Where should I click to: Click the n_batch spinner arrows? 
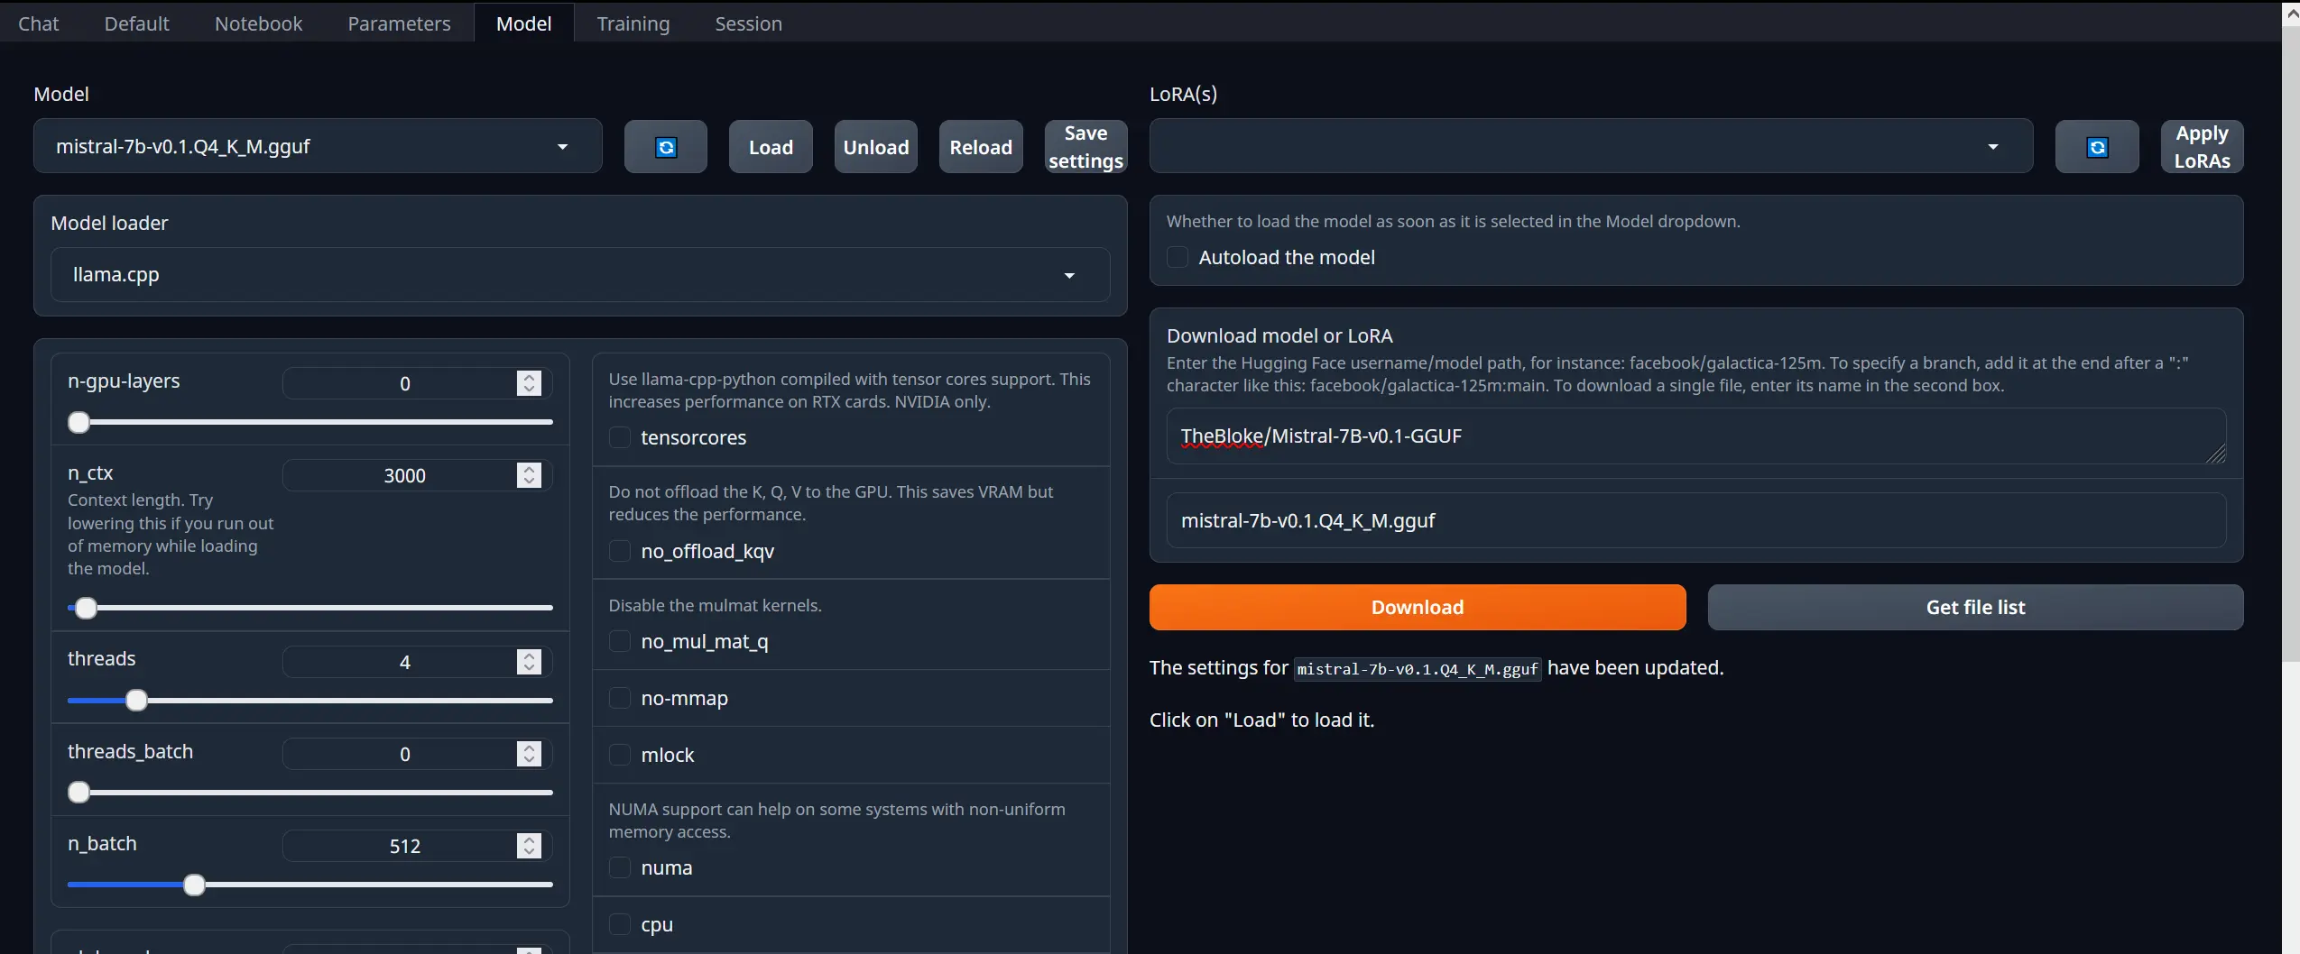pos(529,846)
